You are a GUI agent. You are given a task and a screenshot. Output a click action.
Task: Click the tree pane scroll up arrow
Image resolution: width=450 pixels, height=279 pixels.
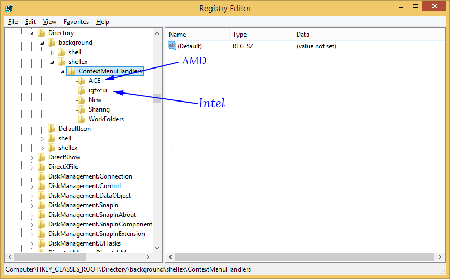click(x=157, y=33)
